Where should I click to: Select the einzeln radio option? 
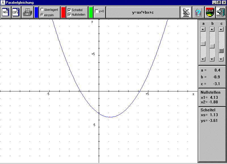tap(47, 15)
